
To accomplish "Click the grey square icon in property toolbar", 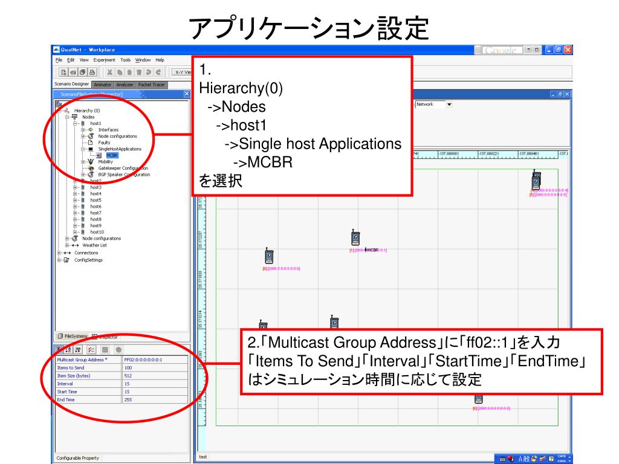I will tap(105, 350).
